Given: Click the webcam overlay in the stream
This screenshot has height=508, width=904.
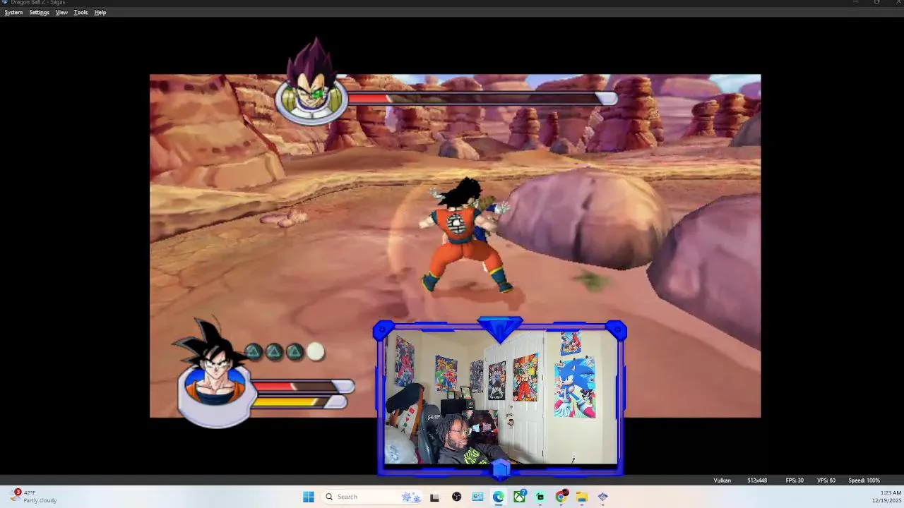Looking at the screenshot, I should 501,398.
